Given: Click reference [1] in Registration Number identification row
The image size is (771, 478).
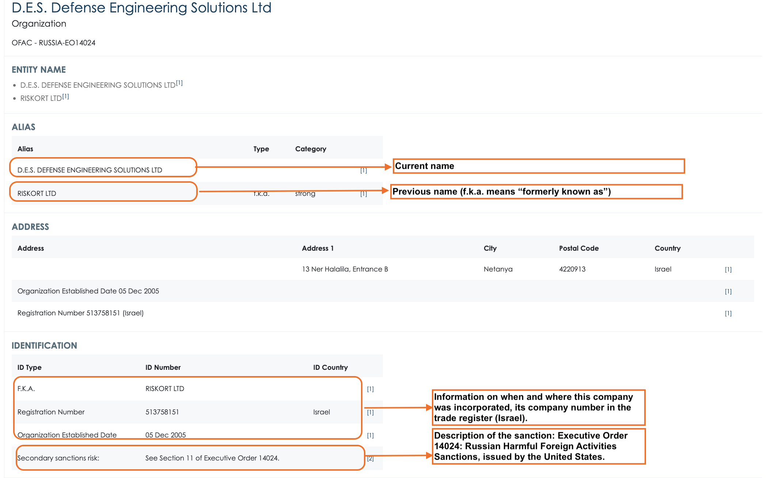Looking at the screenshot, I should (x=371, y=412).
